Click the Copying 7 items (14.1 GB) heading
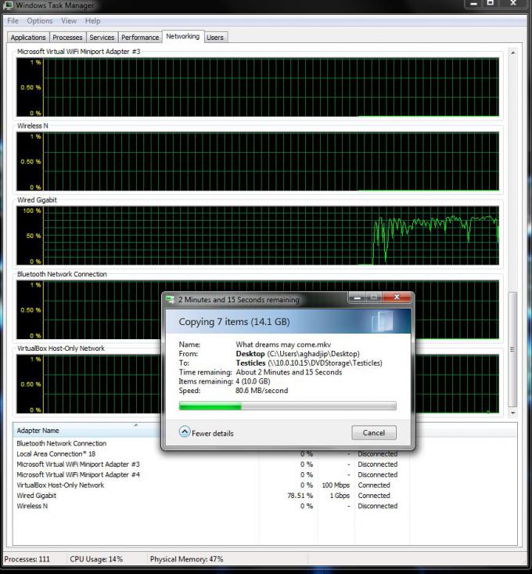The height and width of the screenshot is (574, 532). [x=234, y=322]
